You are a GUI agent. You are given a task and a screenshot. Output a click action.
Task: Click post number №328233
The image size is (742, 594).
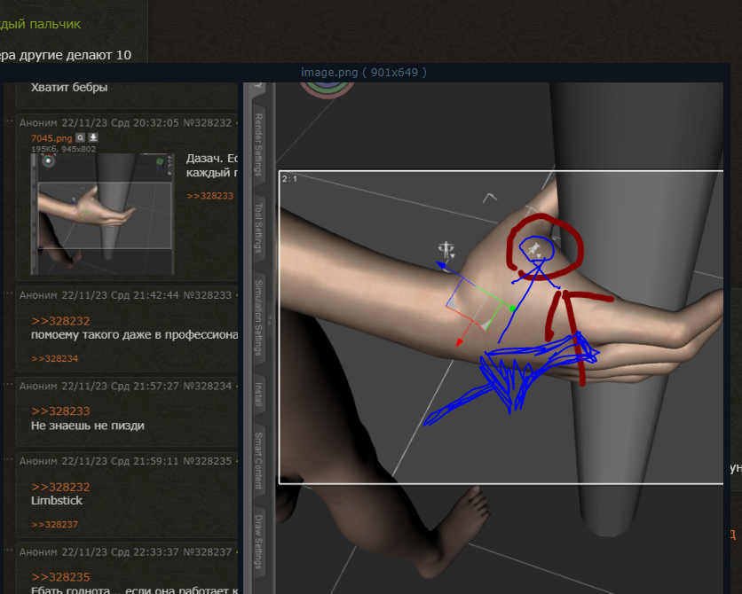208,295
